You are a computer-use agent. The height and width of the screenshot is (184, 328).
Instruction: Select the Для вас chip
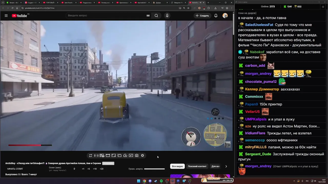tap(216, 166)
